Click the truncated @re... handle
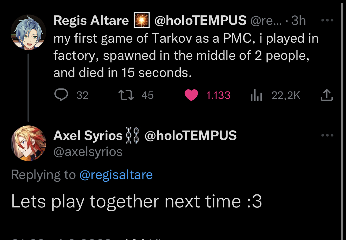Screen dimensions: 346x240 coord(266,21)
